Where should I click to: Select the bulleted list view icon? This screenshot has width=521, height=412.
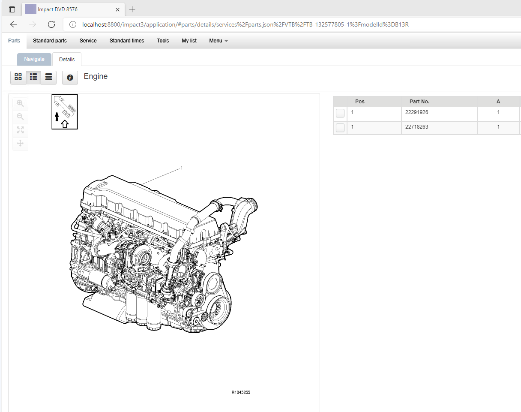tap(33, 77)
